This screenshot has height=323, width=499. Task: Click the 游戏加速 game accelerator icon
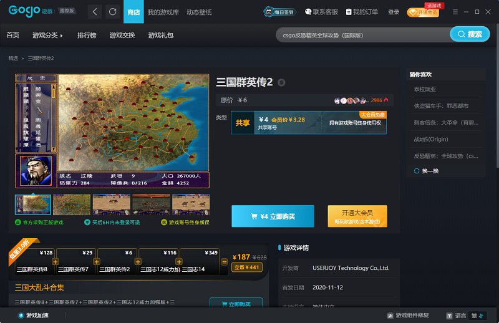[x=21, y=316]
